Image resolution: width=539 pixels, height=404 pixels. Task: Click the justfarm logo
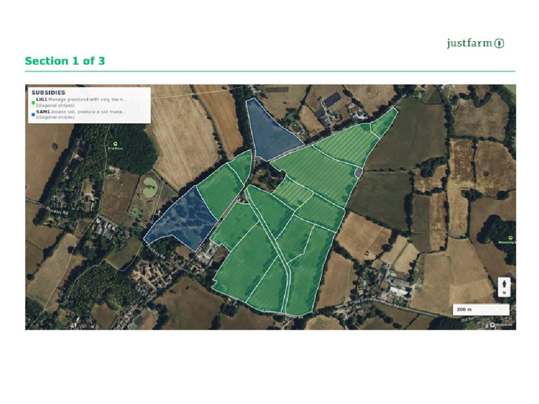475,43
